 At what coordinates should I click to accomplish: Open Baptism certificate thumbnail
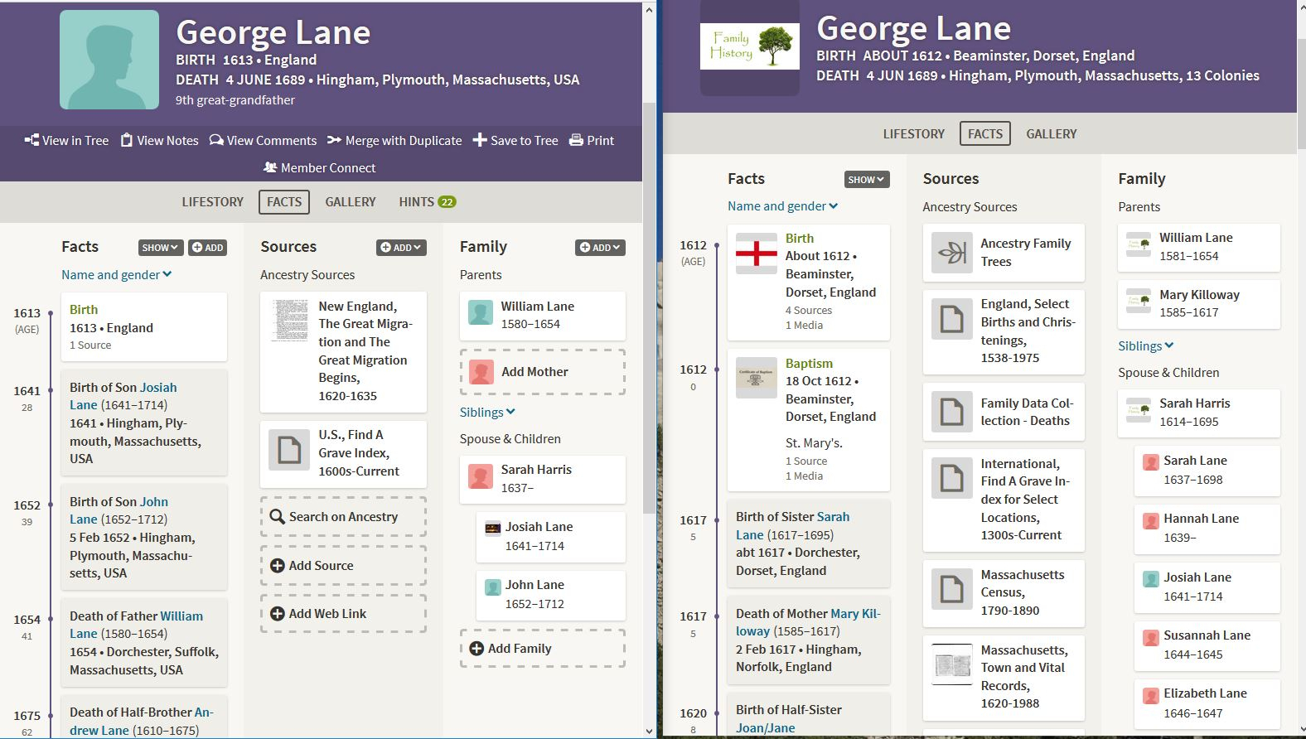pyautogui.click(x=757, y=378)
